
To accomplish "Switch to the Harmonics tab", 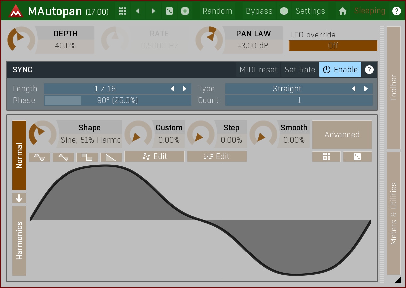I will point(19,241).
